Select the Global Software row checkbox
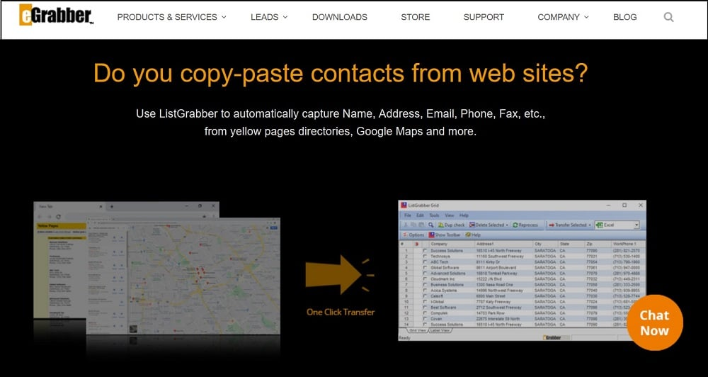 [x=425, y=268]
